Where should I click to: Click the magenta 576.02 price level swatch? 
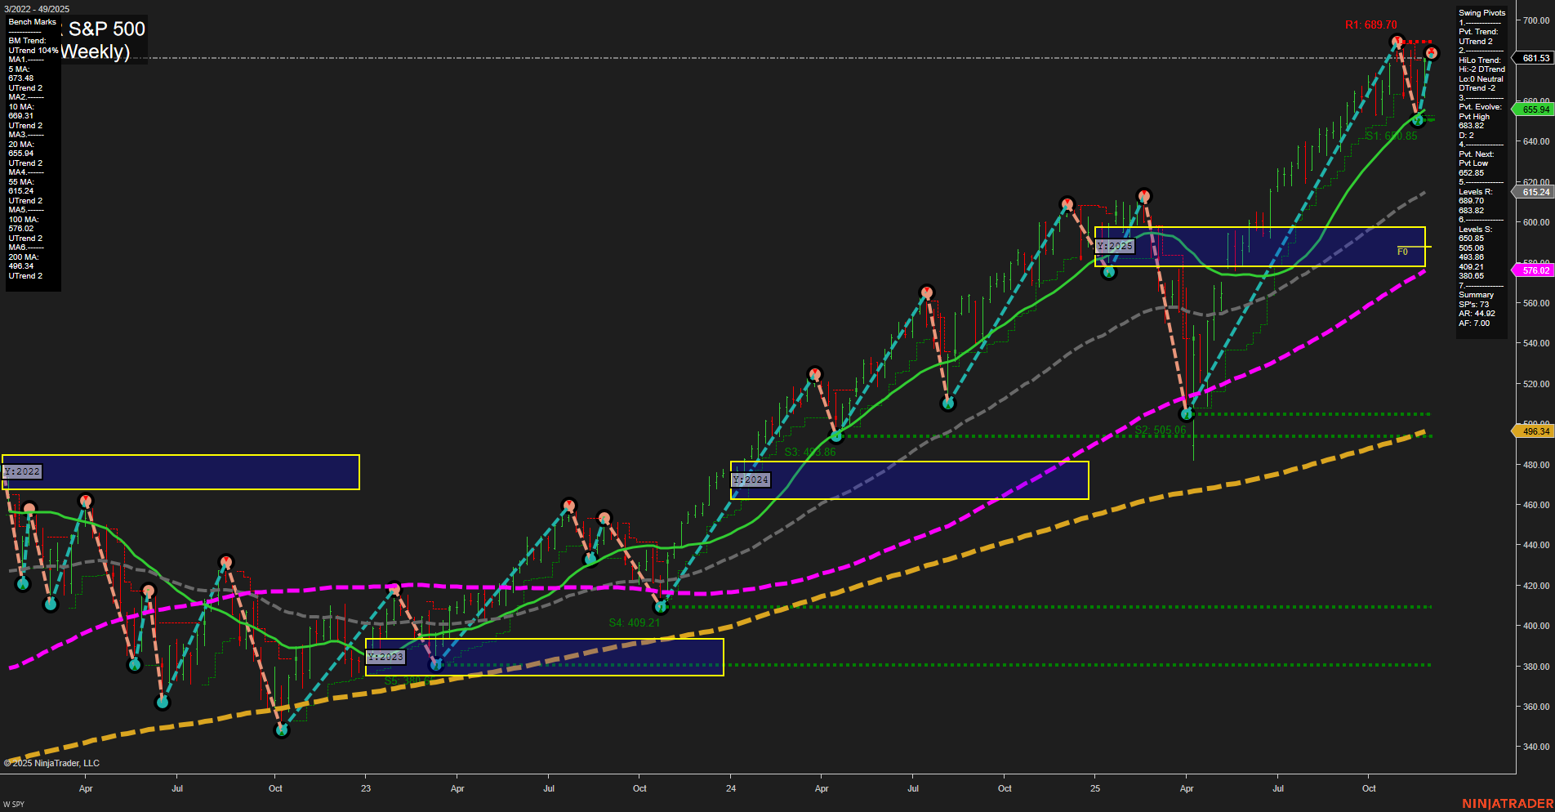coord(1535,270)
